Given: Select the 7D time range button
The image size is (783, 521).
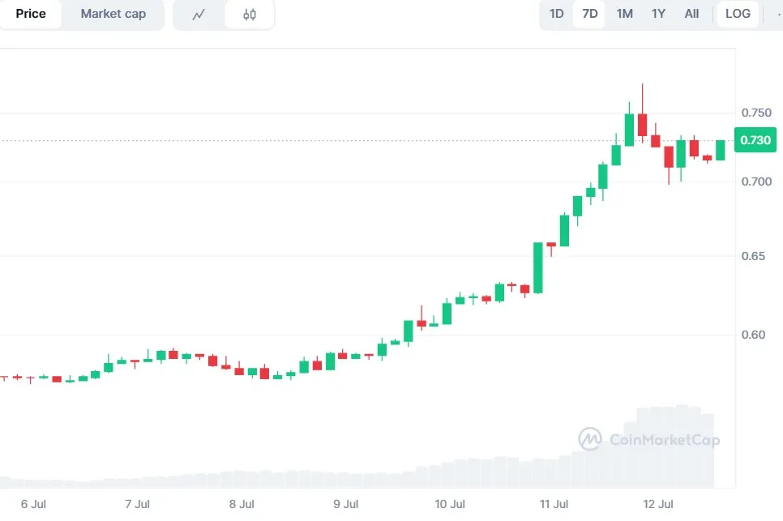Looking at the screenshot, I should tap(588, 14).
